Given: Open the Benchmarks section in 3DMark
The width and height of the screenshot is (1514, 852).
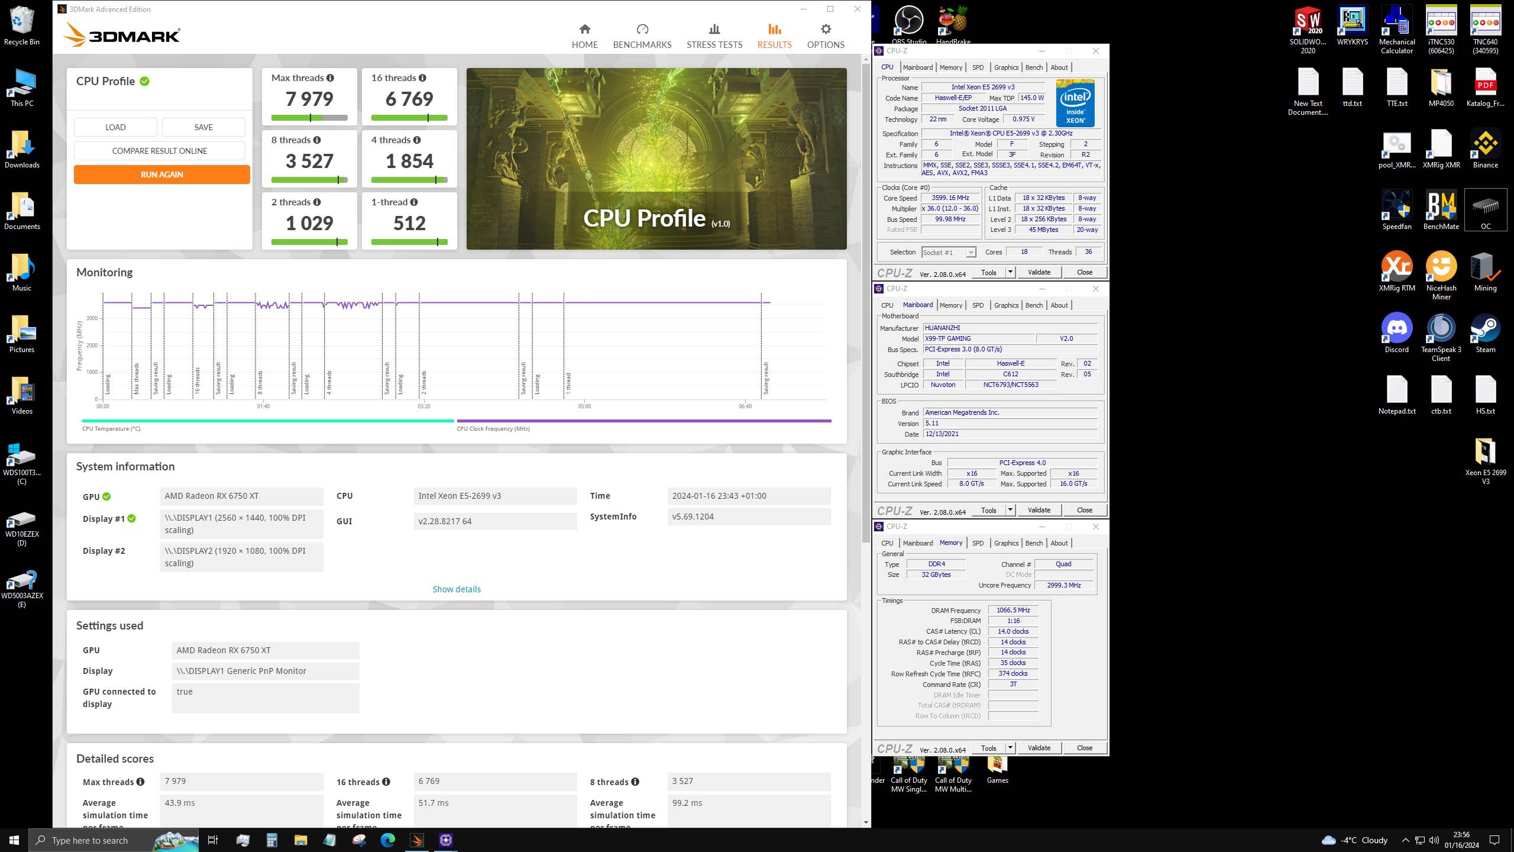Looking at the screenshot, I should (x=642, y=36).
